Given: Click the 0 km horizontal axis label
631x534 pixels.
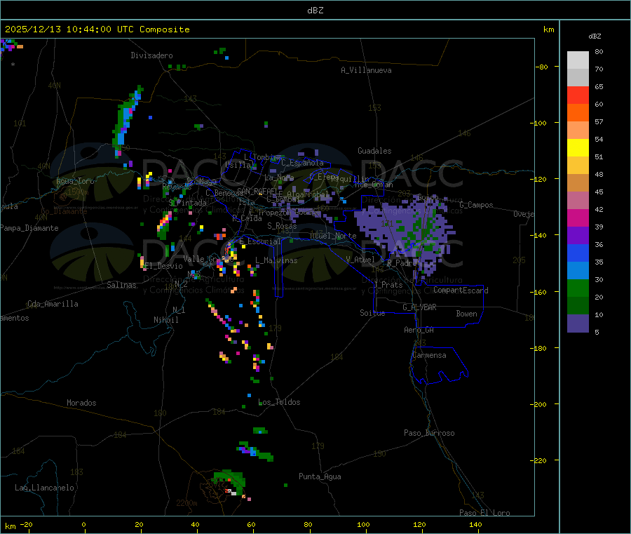Looking at the screenshot, I should click(83, 524).
